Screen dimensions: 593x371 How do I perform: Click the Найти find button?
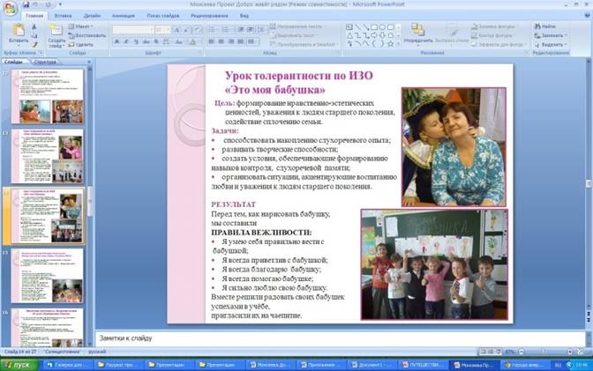(x=545, y=26)
